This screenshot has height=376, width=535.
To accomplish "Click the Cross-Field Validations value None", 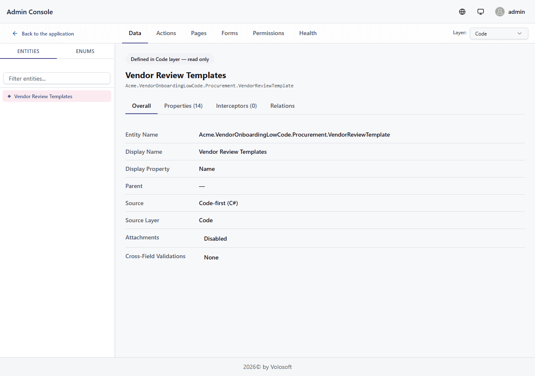I will tap(211, 257).
